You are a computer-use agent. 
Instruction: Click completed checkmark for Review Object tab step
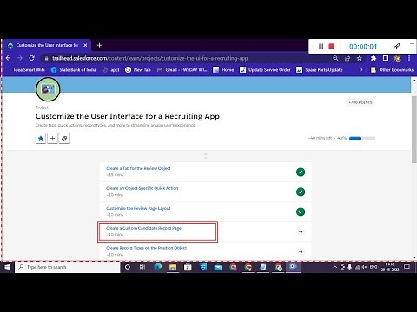click(x=301, y=172)
